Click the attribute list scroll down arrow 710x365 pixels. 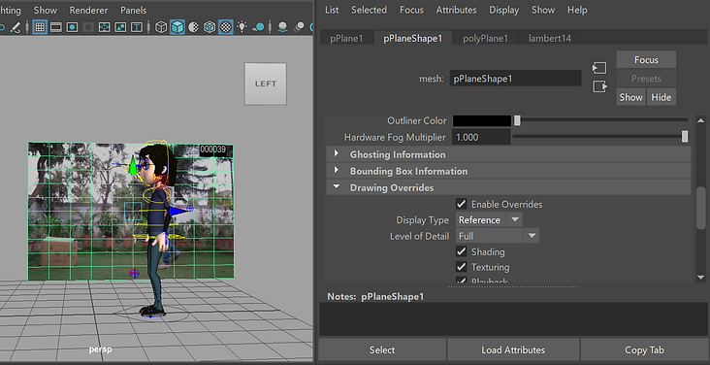click(701, 278)
